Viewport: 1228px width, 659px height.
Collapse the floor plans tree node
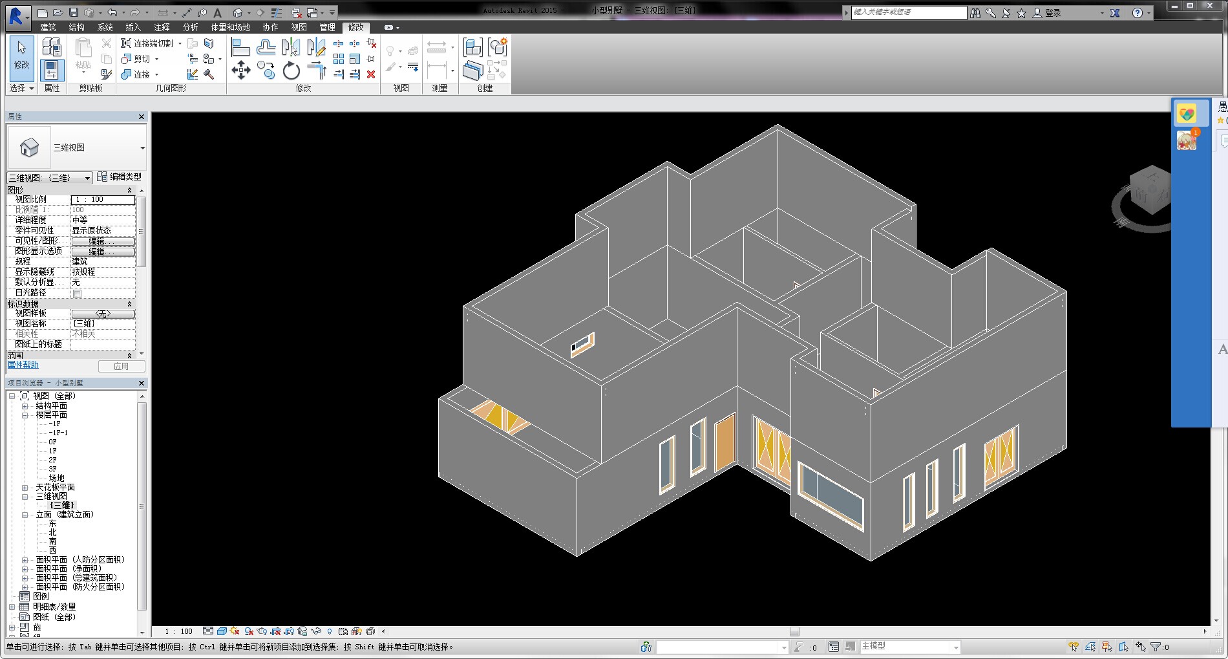[x=25, y=415]
